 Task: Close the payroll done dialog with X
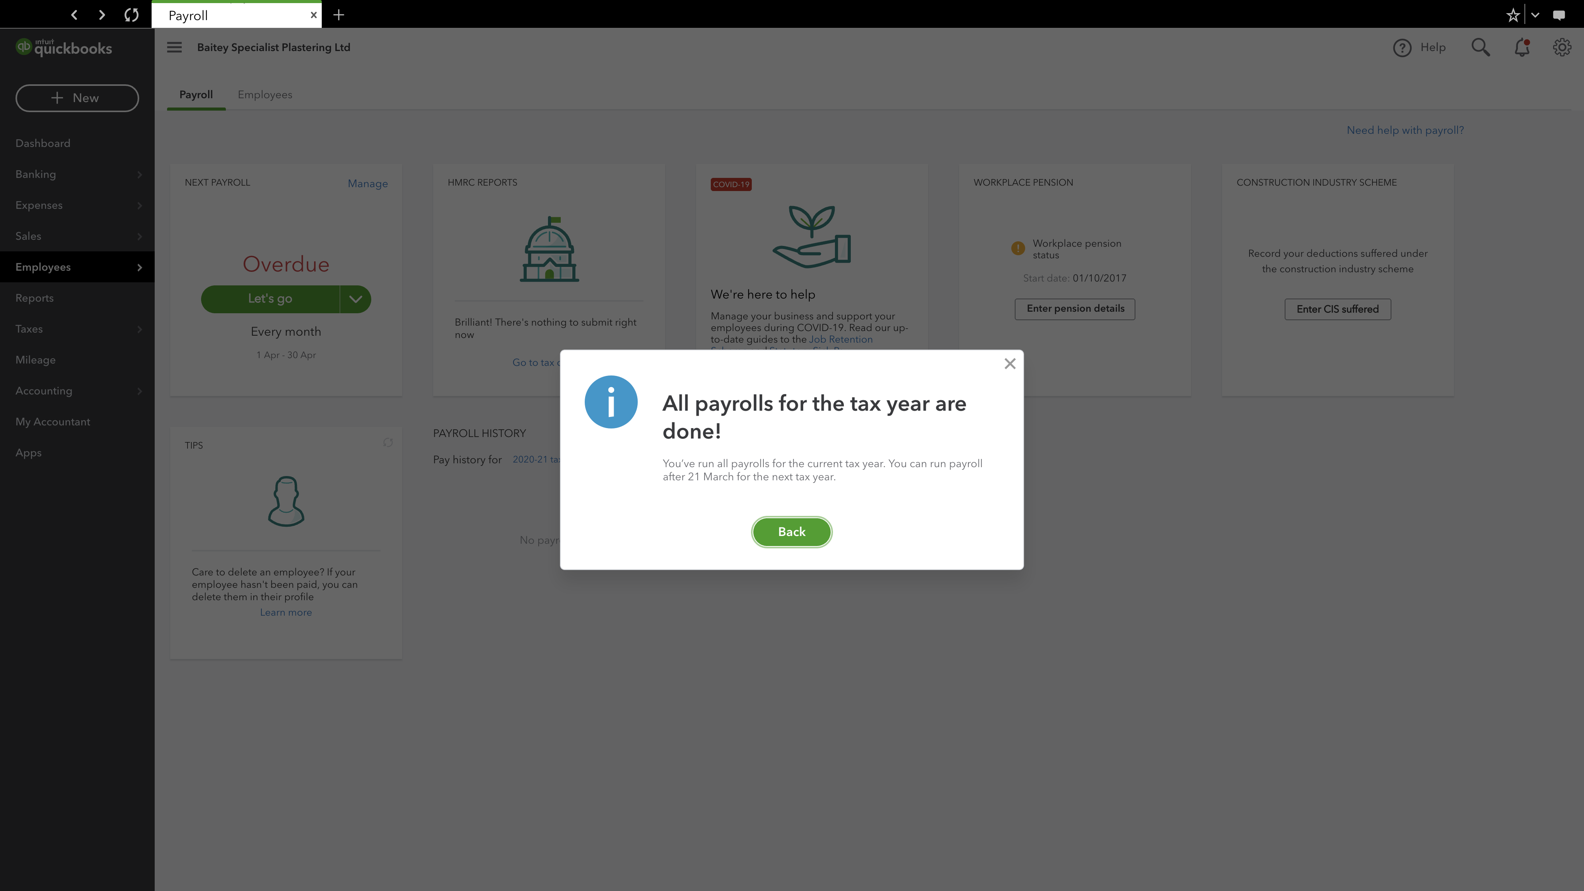pyautogui.click(x=1010, y=364)
